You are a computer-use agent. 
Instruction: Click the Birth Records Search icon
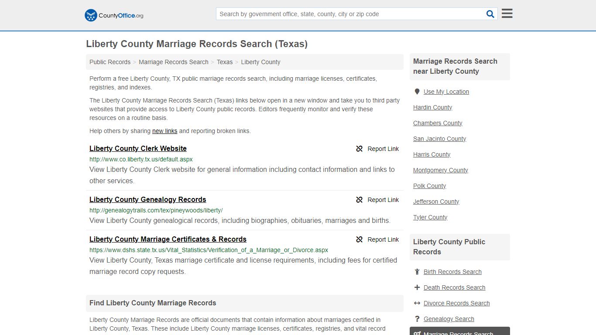[417, 272]
